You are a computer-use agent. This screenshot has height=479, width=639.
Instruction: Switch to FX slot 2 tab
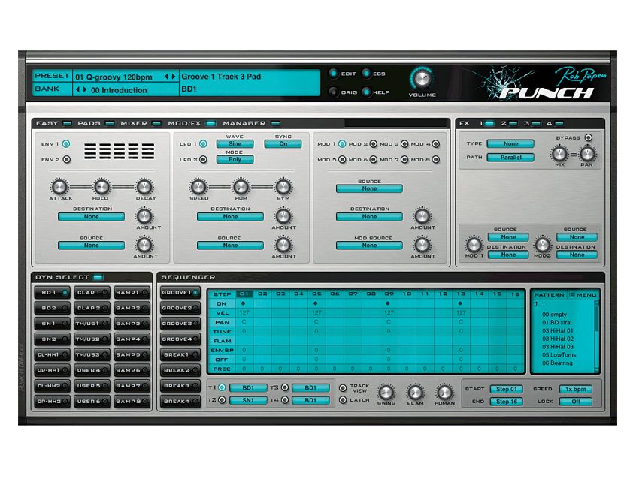509,123
